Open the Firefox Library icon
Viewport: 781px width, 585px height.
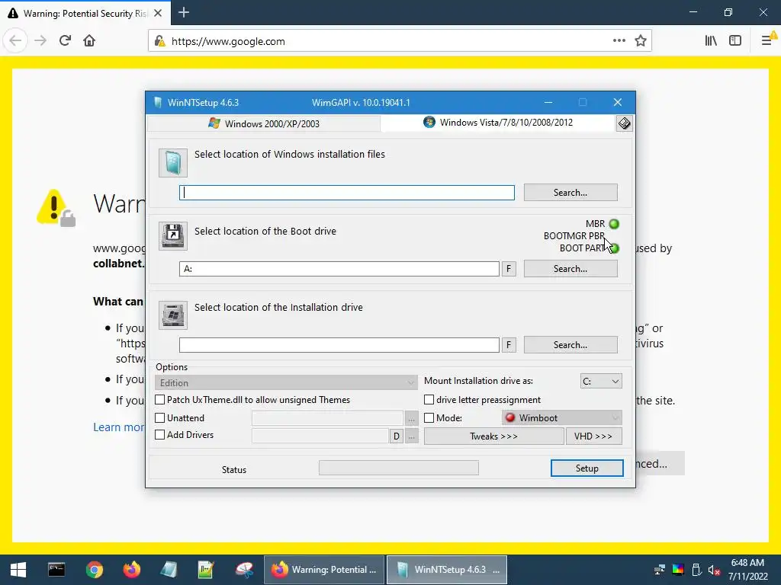click(x=711, y=40)
